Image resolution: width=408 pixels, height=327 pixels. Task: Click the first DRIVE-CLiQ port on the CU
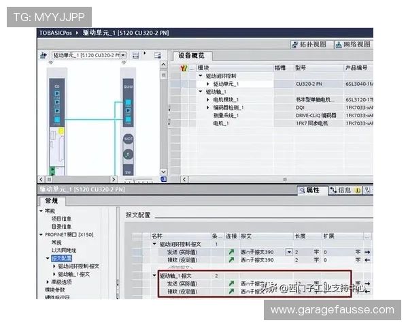click(x=57, y=93)
